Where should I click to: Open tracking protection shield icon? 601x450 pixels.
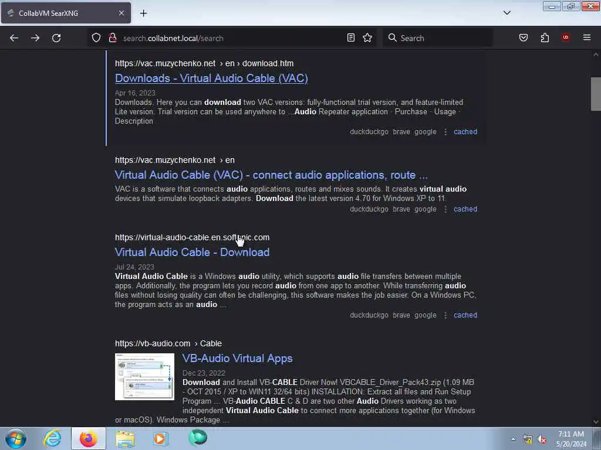[96, 37]
